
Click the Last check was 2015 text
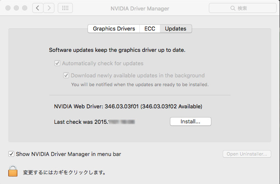(x=95, y=122)
